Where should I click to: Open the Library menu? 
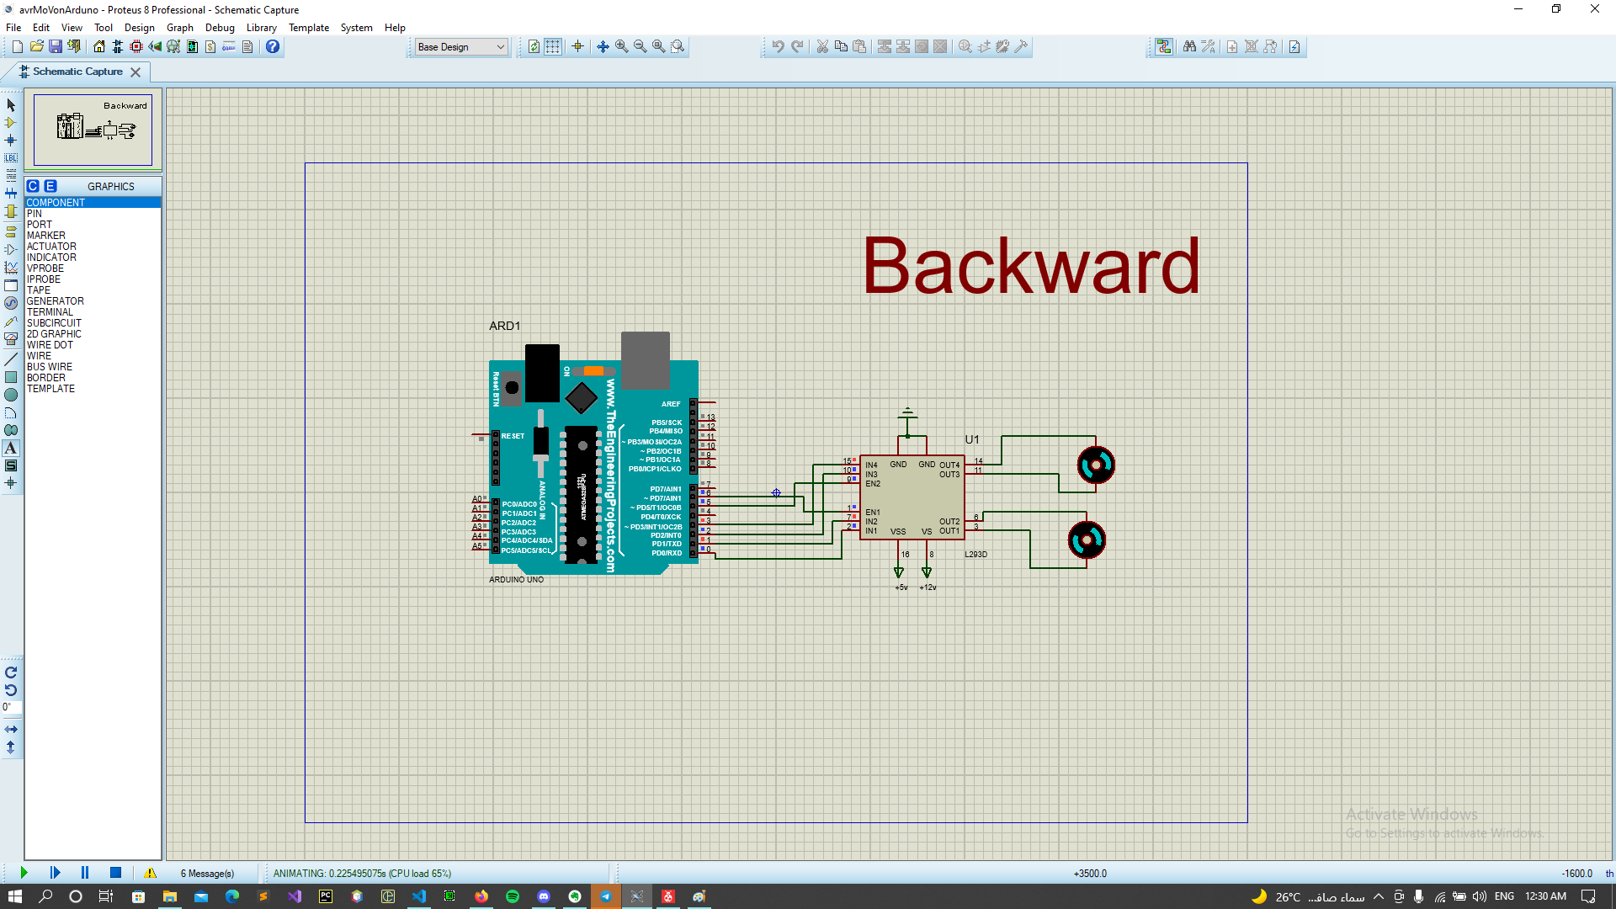pos(261,28)
